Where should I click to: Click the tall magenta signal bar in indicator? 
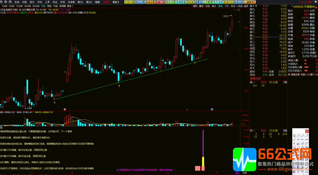[203, 143]
